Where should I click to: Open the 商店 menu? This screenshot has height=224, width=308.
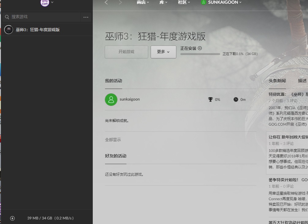143,2
